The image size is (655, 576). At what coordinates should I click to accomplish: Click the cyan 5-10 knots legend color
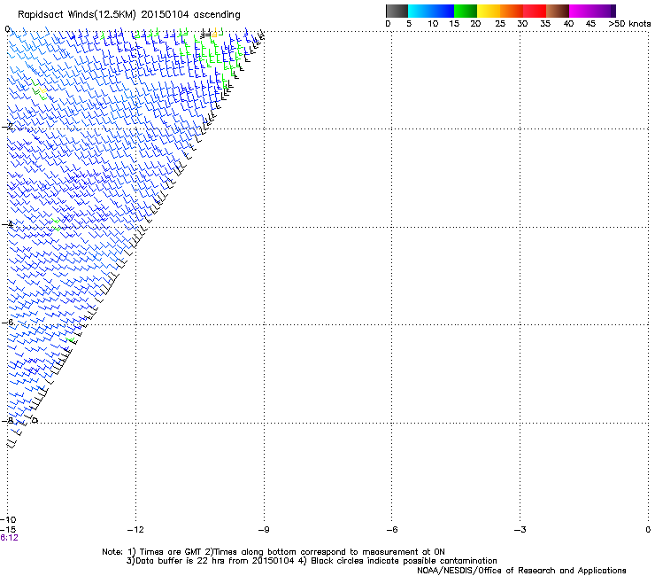tap(420, 11)
